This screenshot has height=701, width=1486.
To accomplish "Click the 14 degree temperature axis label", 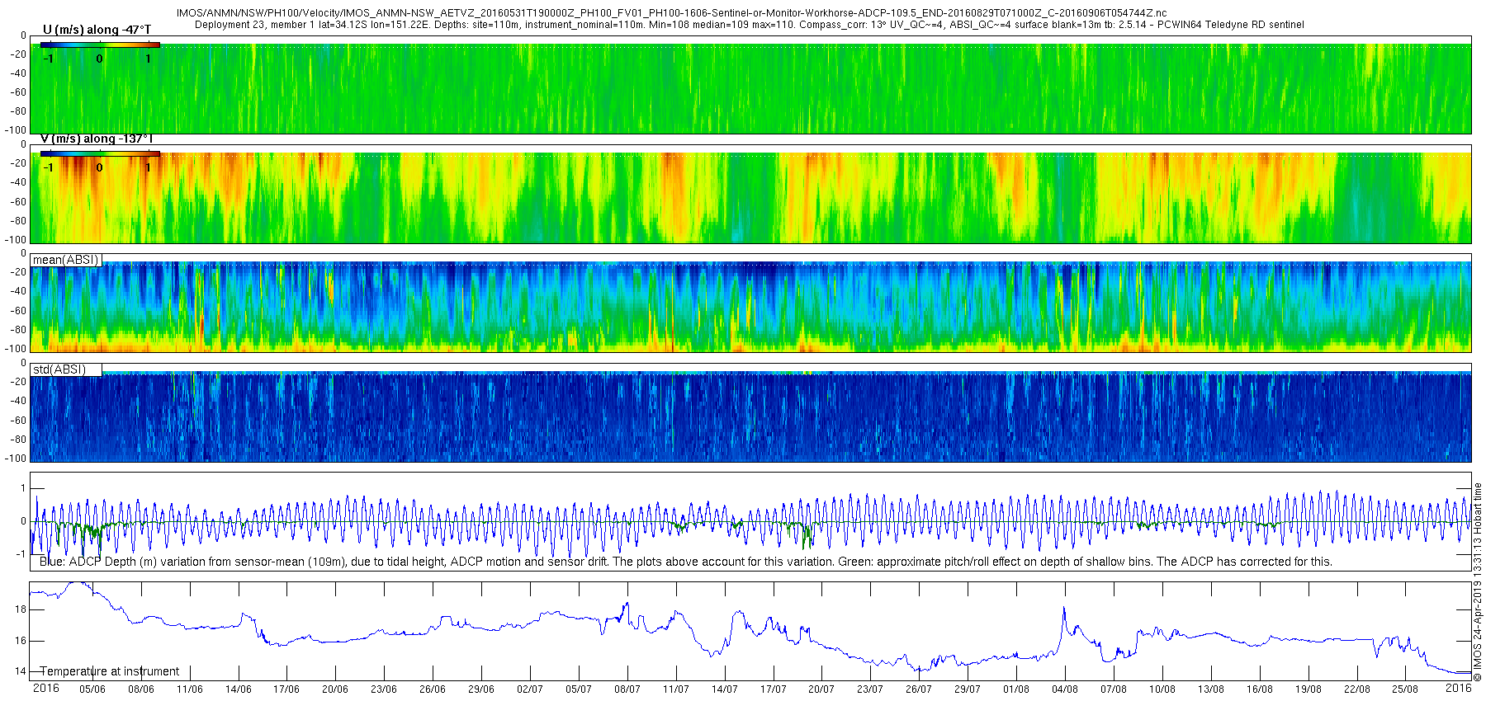I will (x=20, y=671).
